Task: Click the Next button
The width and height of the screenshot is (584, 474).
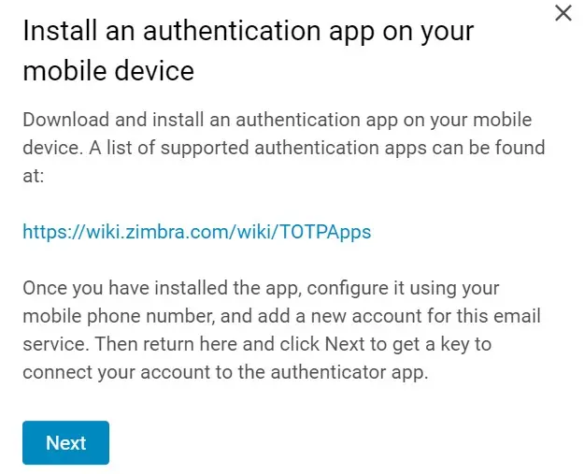Action: click(66, 443)
